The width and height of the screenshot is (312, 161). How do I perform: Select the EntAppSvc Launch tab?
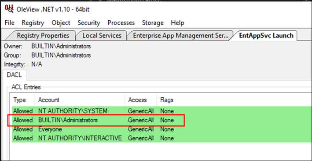pos(266,36)
